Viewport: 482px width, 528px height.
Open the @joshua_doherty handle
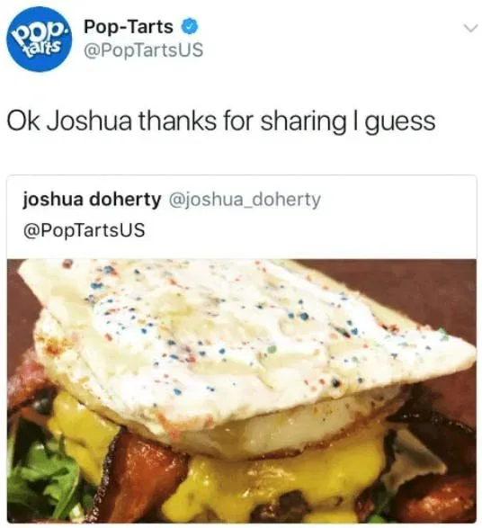click(x=245, y=200)
